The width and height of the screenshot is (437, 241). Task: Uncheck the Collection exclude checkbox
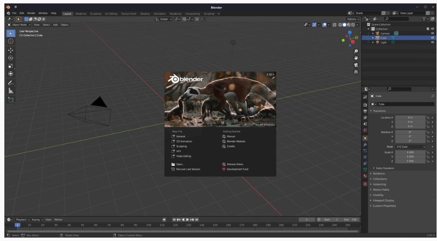428,29
